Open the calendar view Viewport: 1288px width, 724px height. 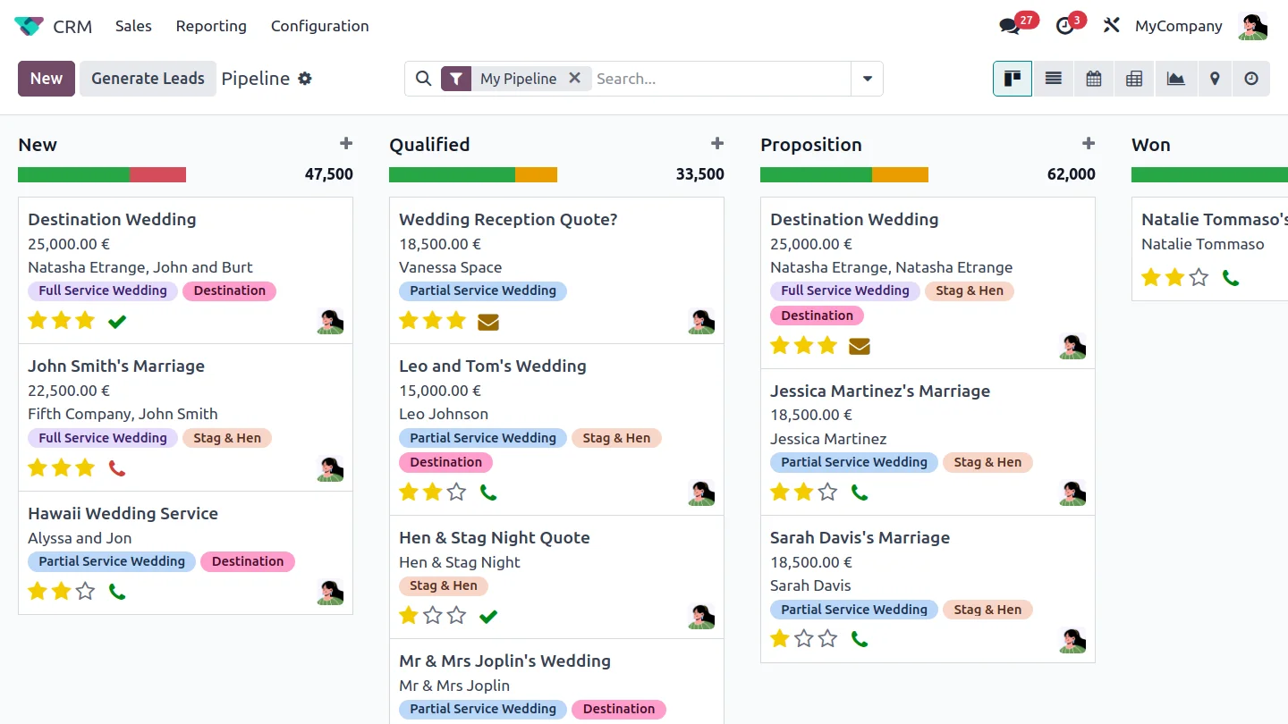tap(1093, 79)
